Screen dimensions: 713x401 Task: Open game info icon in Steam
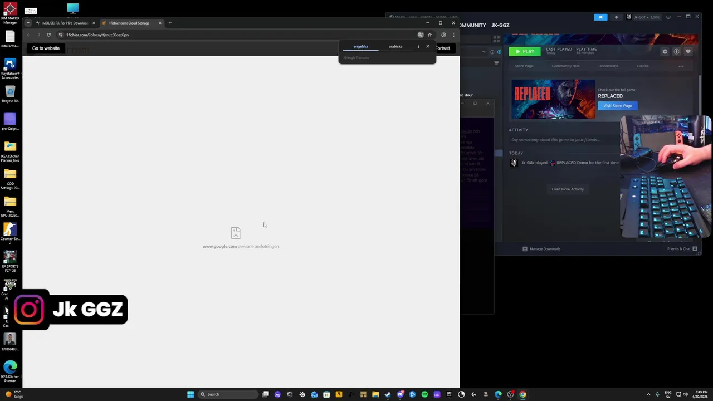(676, 51)
